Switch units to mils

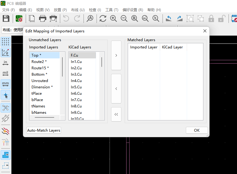click(5, 74)
